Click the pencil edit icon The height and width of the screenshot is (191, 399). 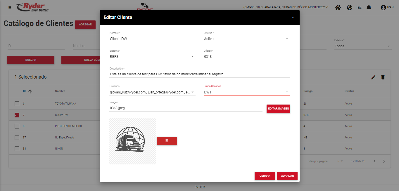(373, 77)
